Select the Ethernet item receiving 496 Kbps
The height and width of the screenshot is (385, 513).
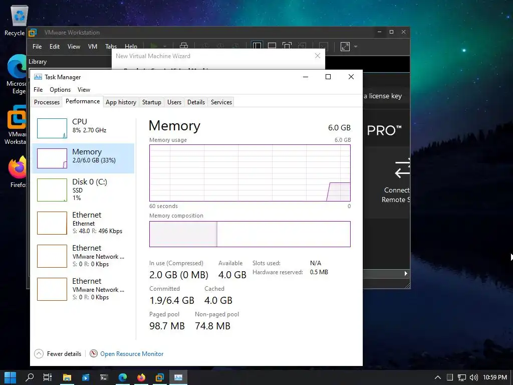[x=84, y=223]
